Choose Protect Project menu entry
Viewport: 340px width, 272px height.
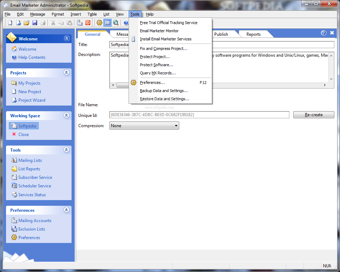pyautogui.click(x=170, y=57)
